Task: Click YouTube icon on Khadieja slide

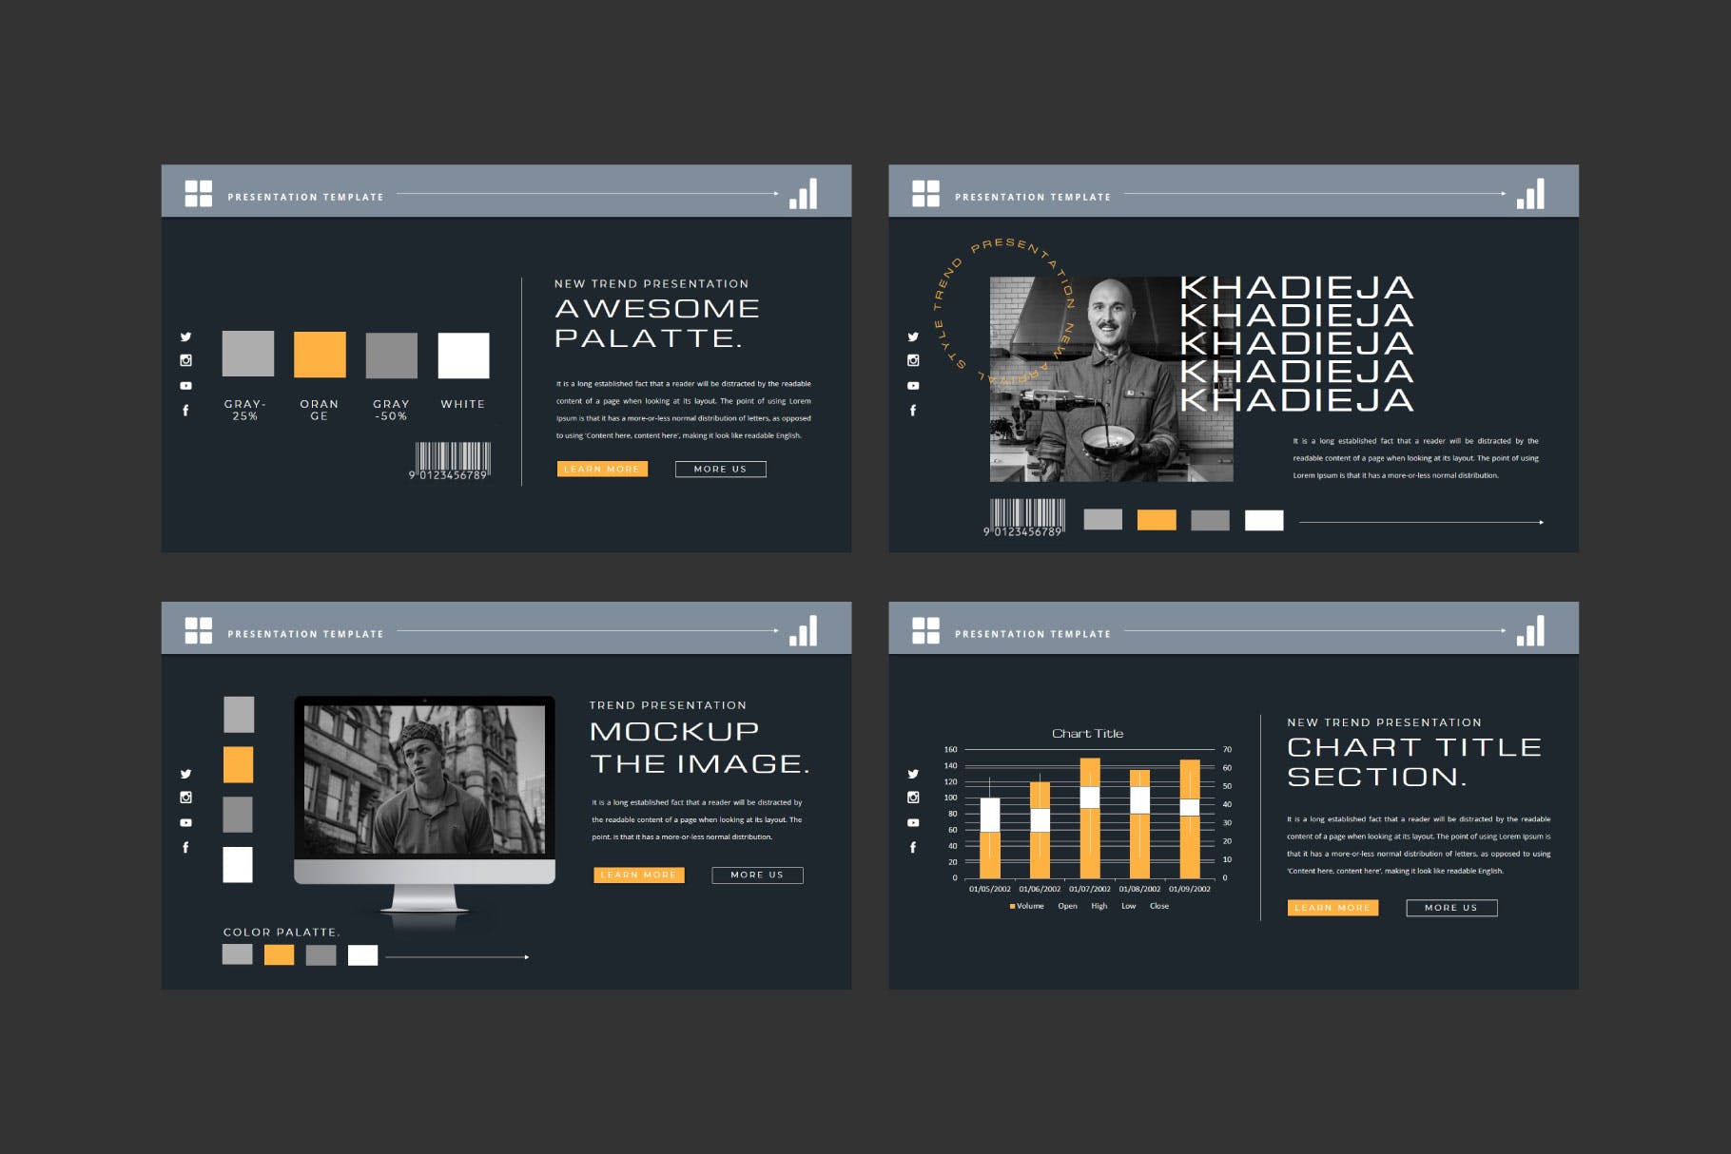Action: [913, 386]
